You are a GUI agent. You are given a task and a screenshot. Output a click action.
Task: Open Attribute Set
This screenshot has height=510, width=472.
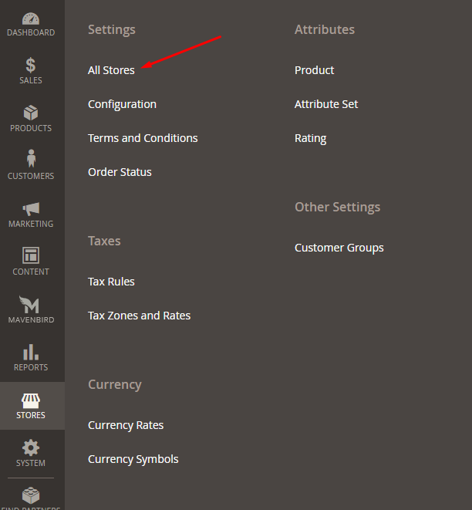pyautogui.click(x=326, y=104)
